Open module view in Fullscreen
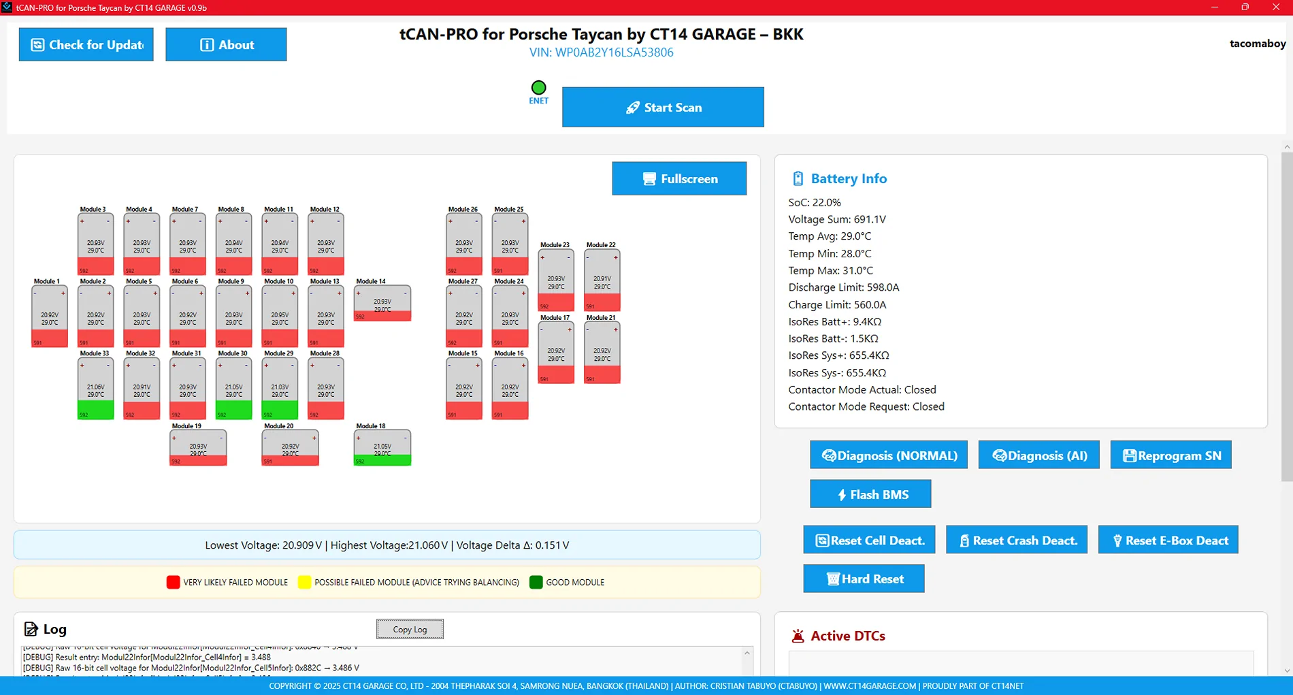Viewport: 1293px width, 695px height. click(x=679, y=178)
